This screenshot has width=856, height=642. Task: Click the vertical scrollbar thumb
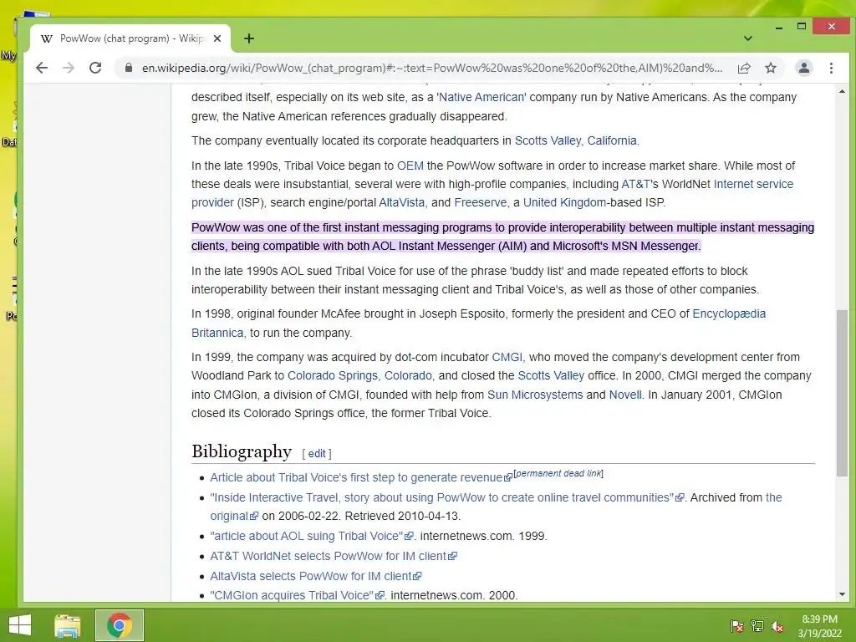[x=842, y=393]
